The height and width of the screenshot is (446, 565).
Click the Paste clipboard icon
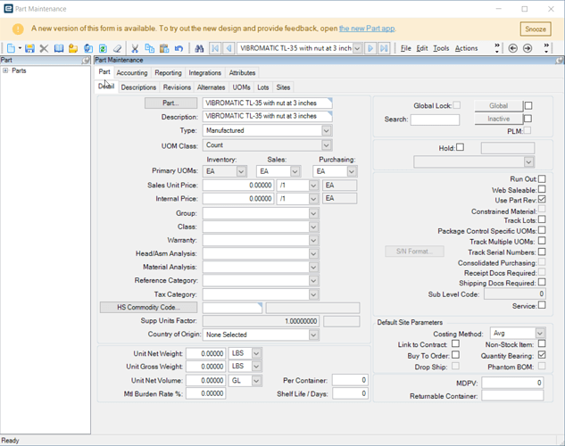(164, 48)
